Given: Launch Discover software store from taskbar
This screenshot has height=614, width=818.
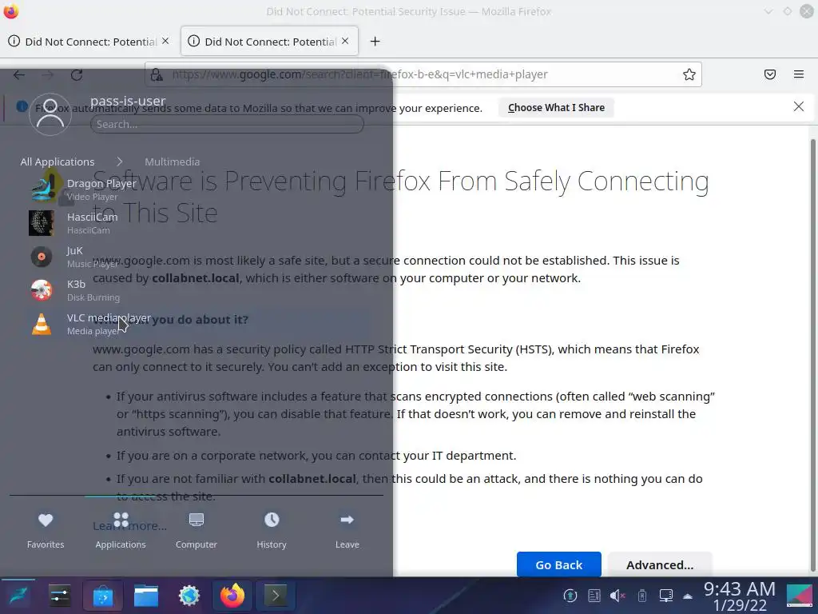Looking at the screenshot, I should point(103,596).
